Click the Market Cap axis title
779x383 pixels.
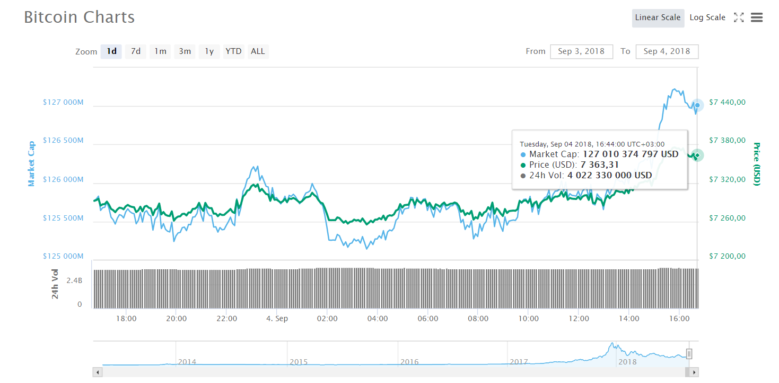[31, 163]
